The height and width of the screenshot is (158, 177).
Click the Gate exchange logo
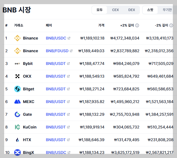(17, 114)
